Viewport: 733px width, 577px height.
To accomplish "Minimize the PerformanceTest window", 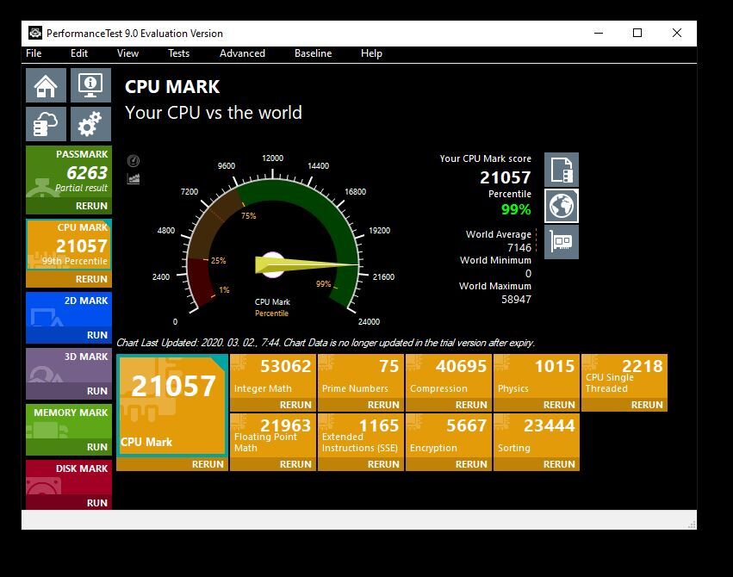I will (599, 33).
